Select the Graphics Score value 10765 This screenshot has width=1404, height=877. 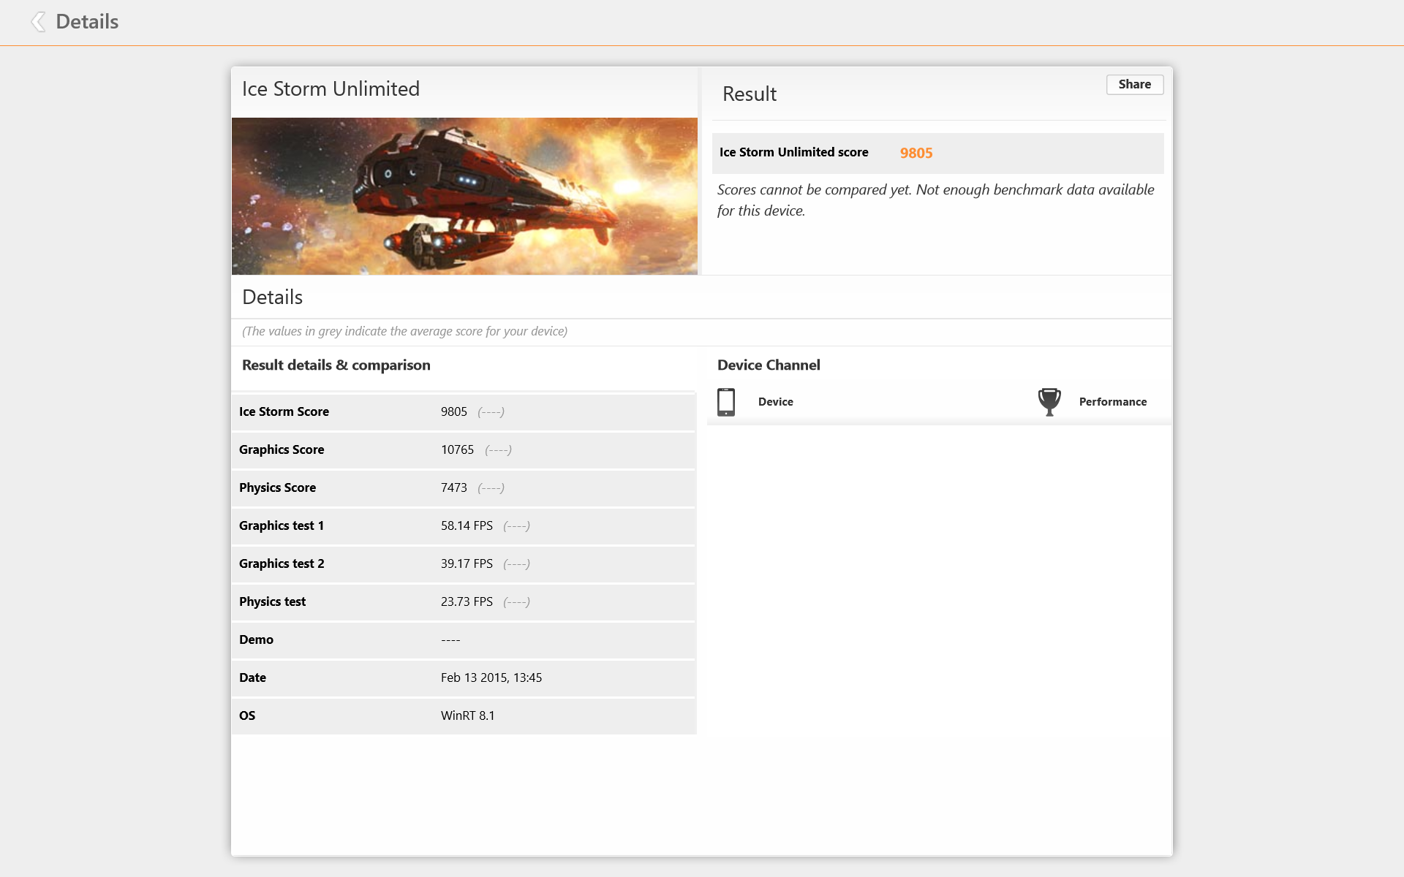coord(457,449)
